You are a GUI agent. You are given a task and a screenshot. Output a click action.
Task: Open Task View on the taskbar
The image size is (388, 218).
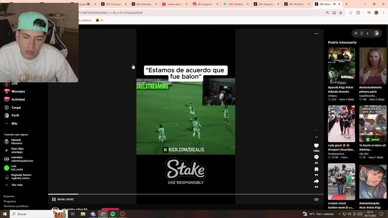(x=73, y=214)
